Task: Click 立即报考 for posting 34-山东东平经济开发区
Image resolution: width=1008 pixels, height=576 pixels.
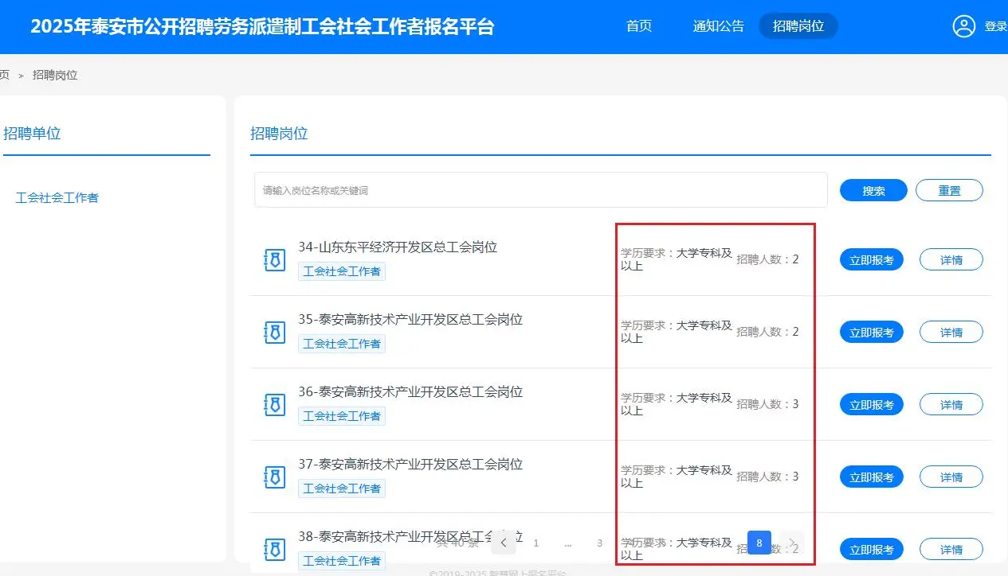Action: click(871, 259)
